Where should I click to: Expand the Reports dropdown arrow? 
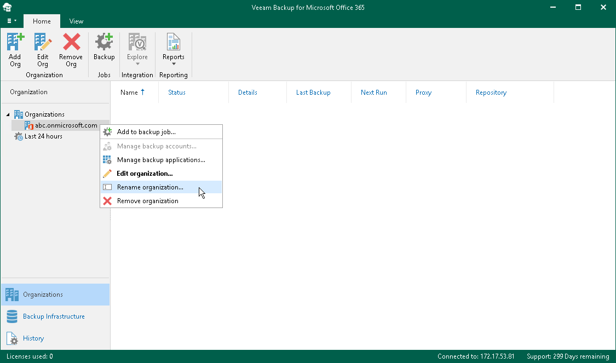pyautogui.click(x=174, y=64)
